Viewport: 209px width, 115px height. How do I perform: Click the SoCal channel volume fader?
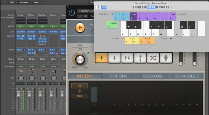tap(18, 94)
